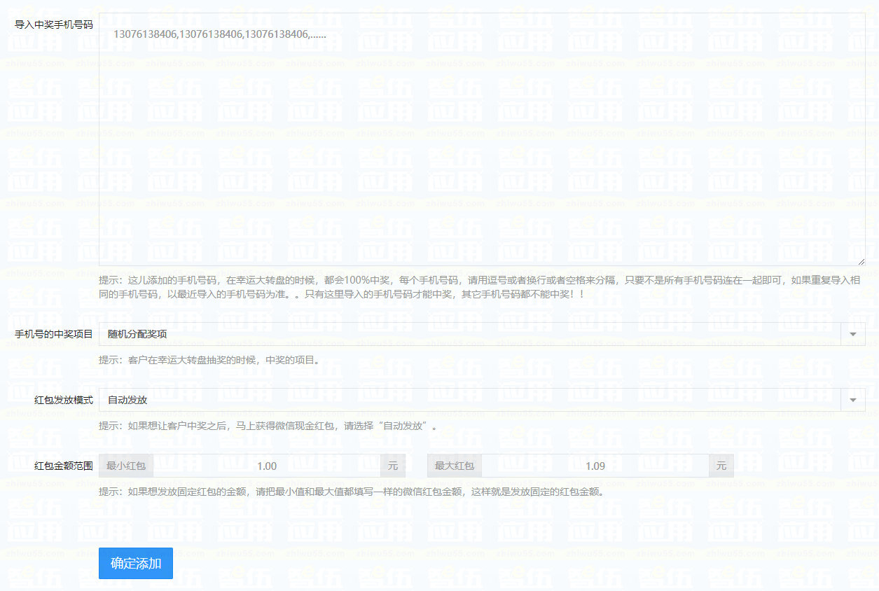Click the arrow of 随机分配奖项 dropdown

[x=853, y=334]
